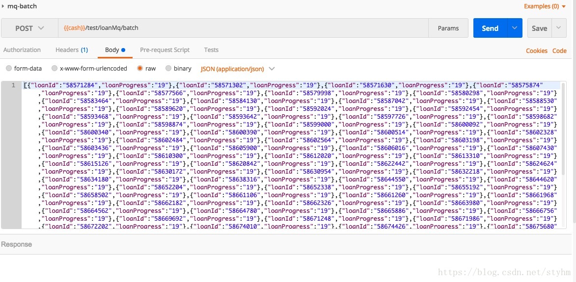Select the x-www-form-urlencoded radio option
Screen dimensions: 576x282
coord(55,68)
